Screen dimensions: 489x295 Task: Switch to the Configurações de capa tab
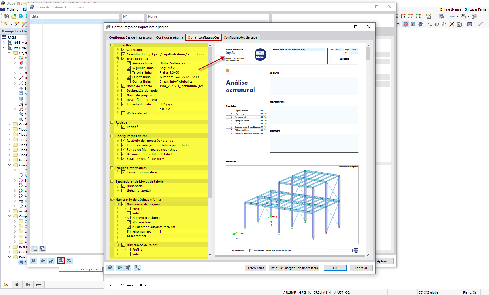(x=241, y=37)
